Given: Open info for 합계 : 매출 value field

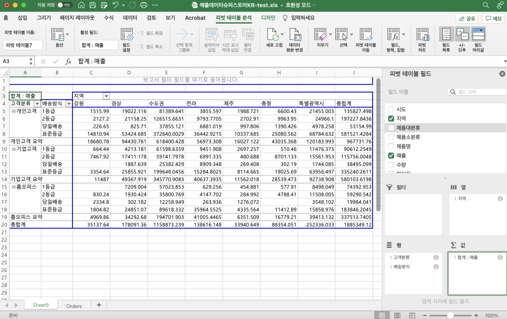Looking at the screenshot, I should pyautogui.click(x=500, y=257).
